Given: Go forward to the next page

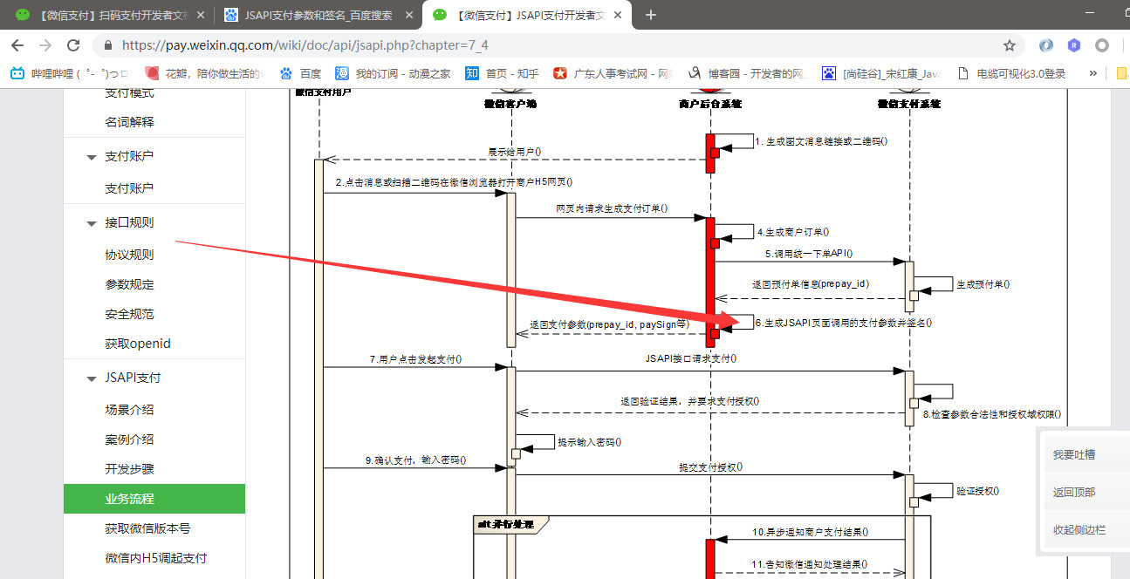Looking at the screenshot, I should [45, 45].
